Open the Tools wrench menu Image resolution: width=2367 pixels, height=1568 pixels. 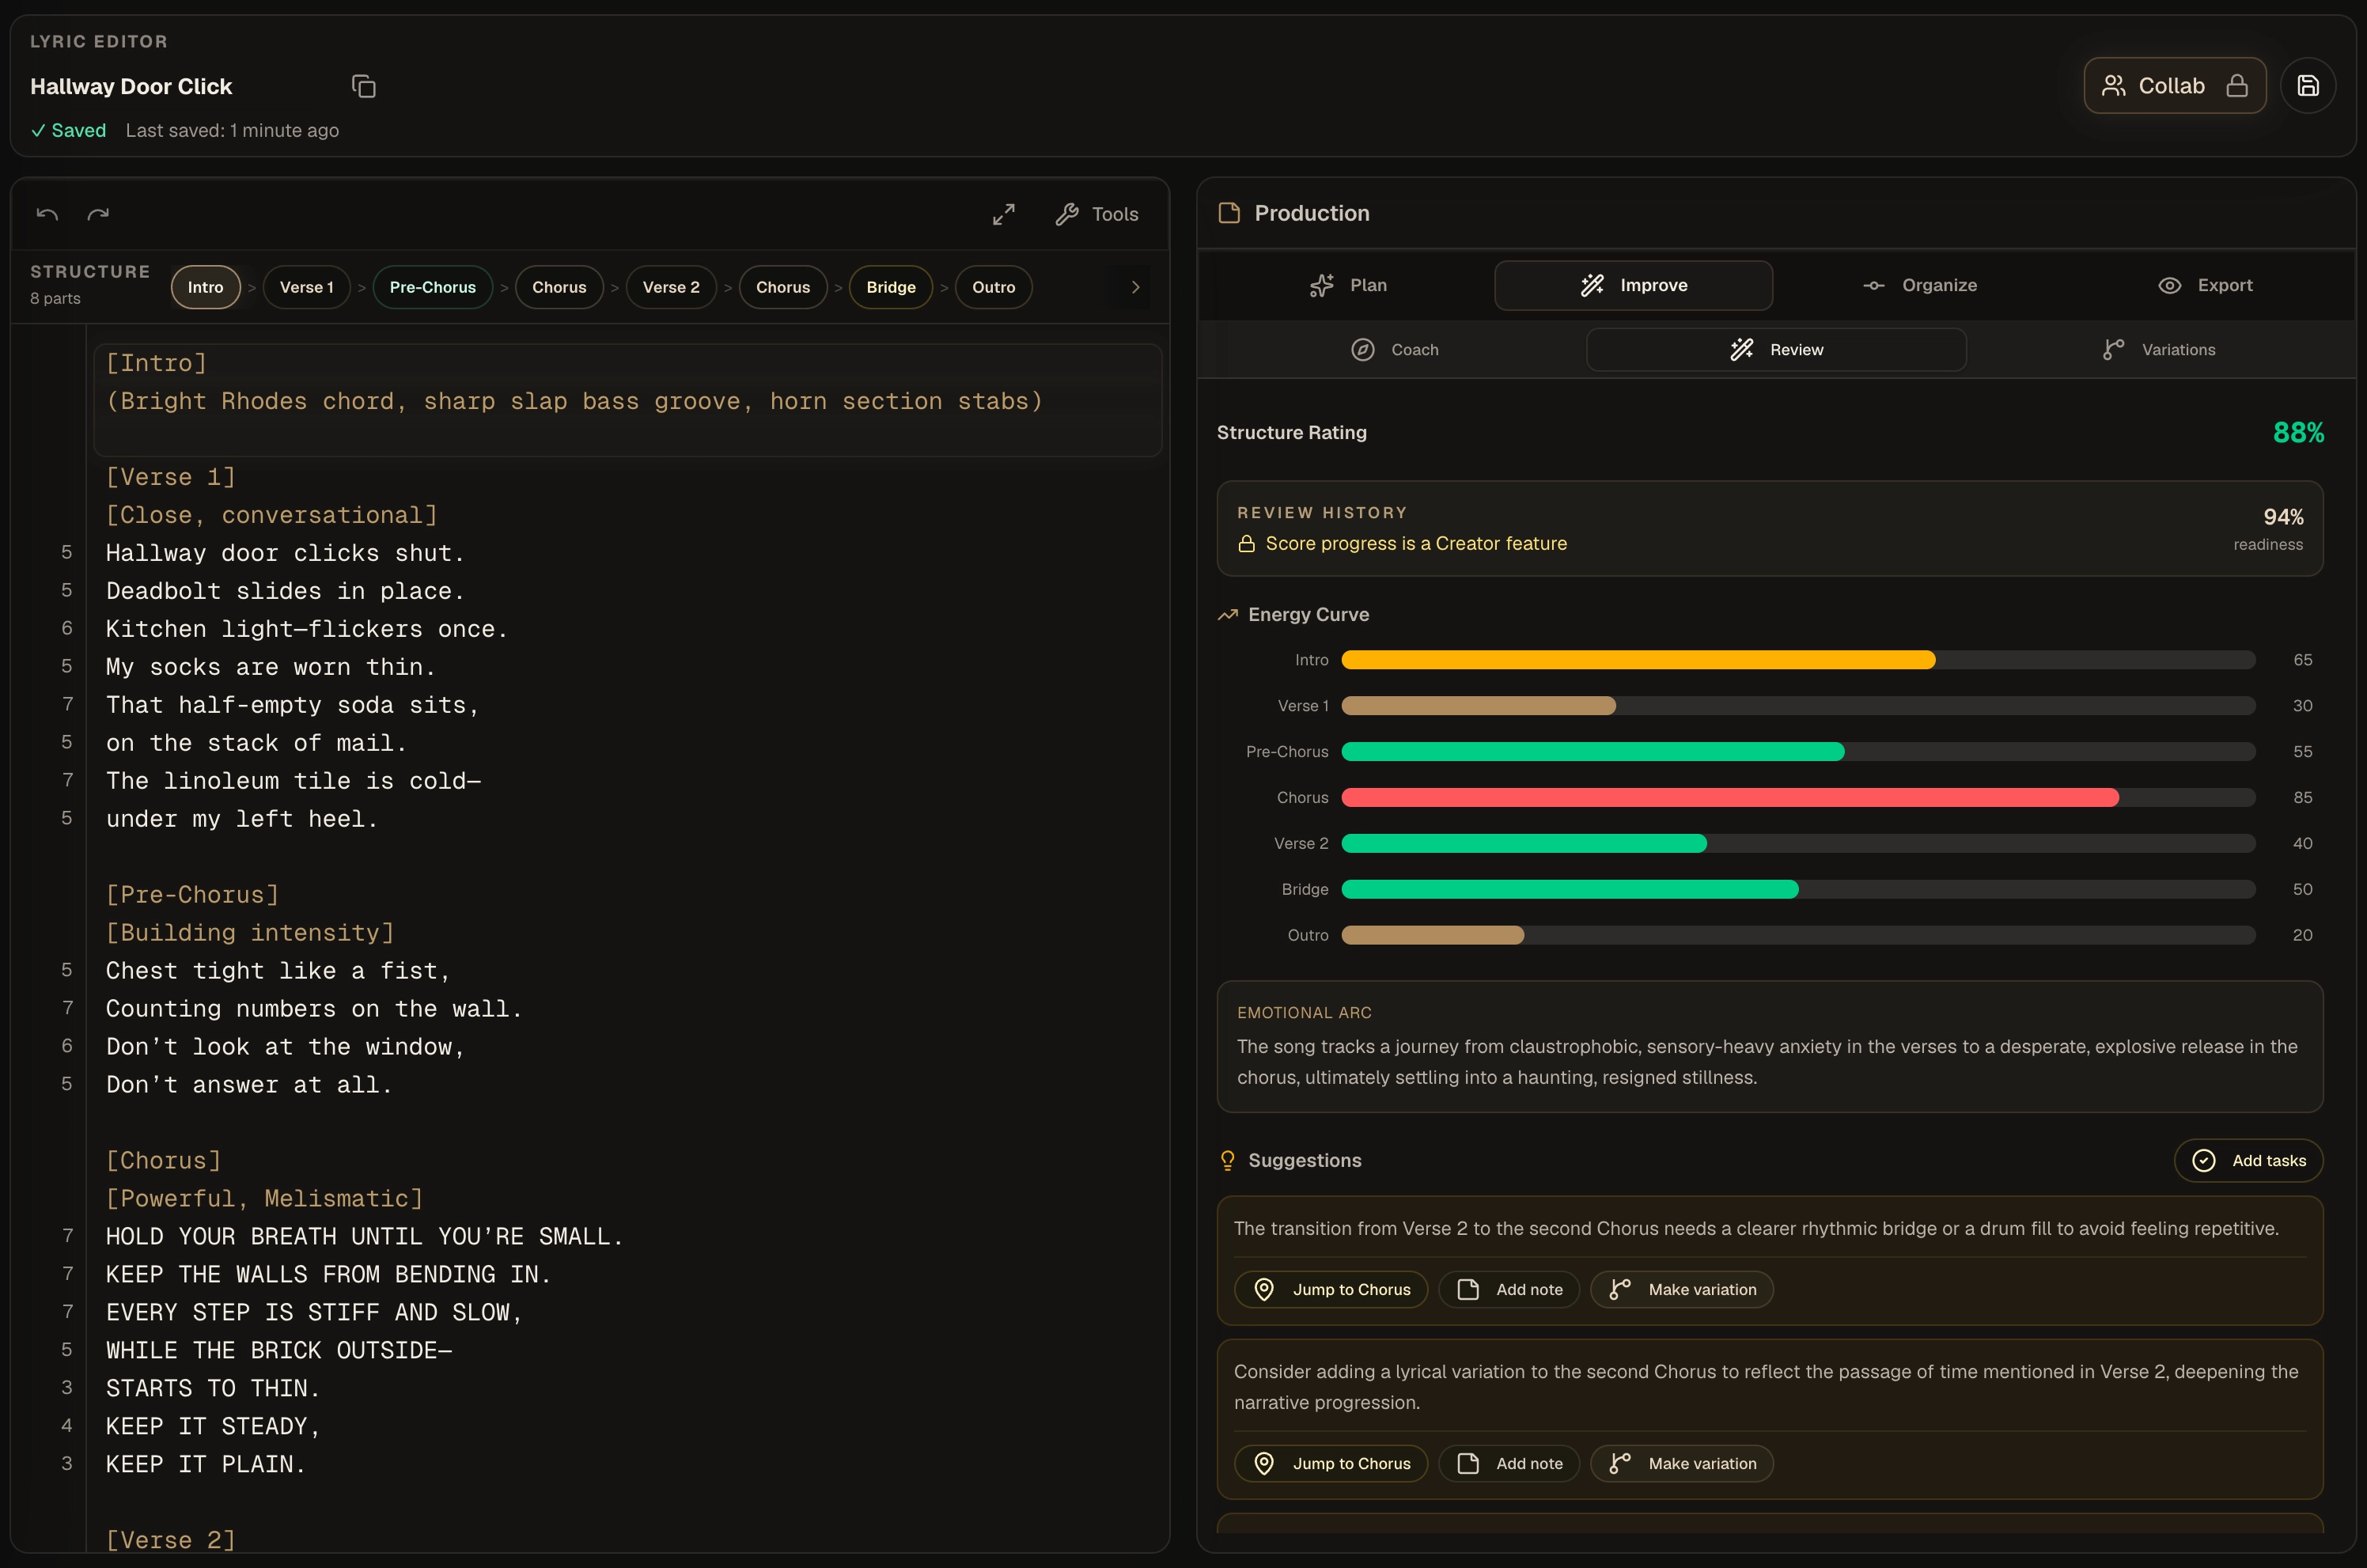[x=1097, y=214]
